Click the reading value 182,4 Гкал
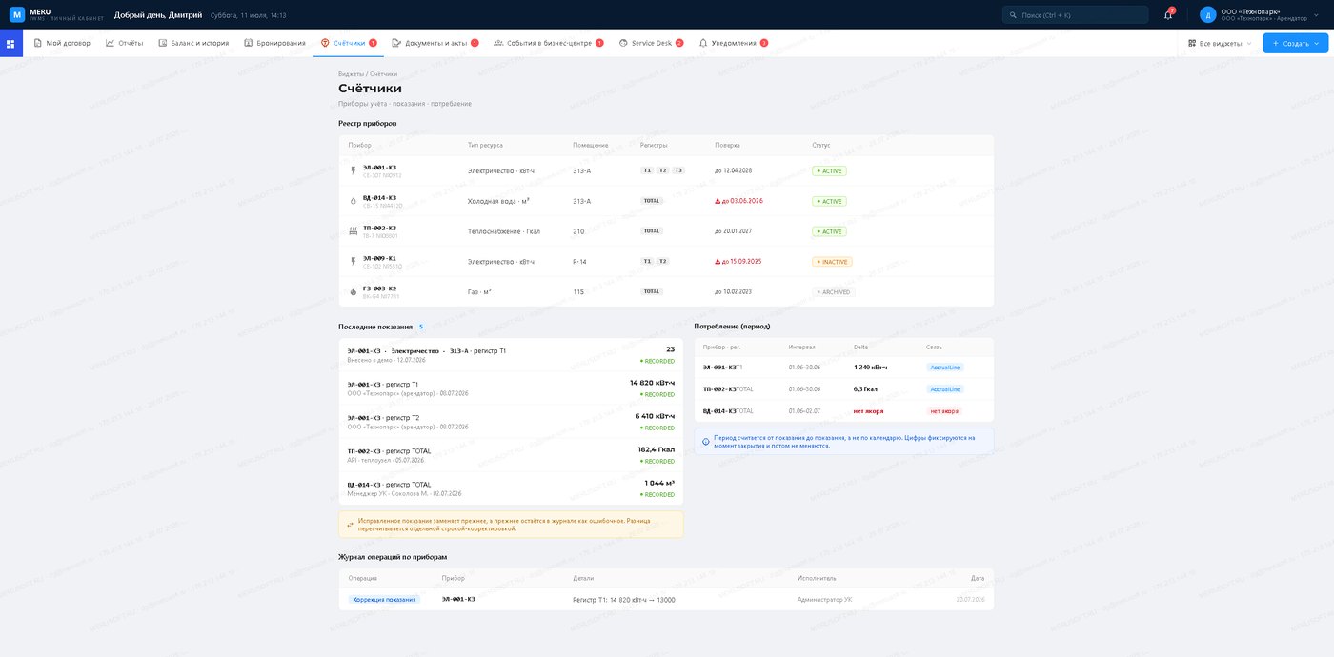Screen dimensions: 1334x657 pos(656,448)
